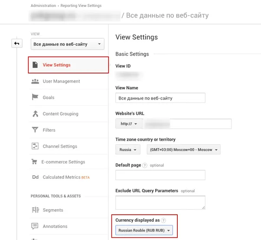Click the textarea resize handle corner
This screenshot has width=261, height=240.
(204, 208)
